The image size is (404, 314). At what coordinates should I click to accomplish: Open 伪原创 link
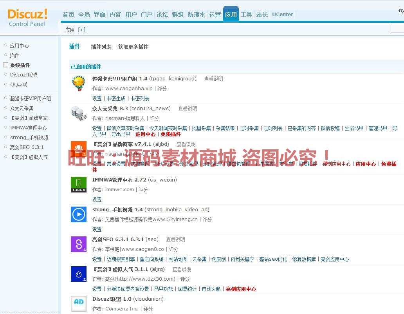pos(218,259)
